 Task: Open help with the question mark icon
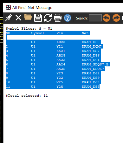pyautogui.click(x=68, y=18)
